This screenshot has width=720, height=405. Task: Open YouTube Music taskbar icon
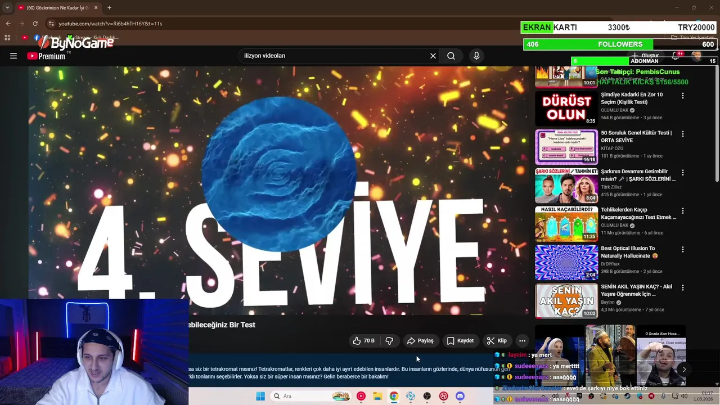click(361, 396)
